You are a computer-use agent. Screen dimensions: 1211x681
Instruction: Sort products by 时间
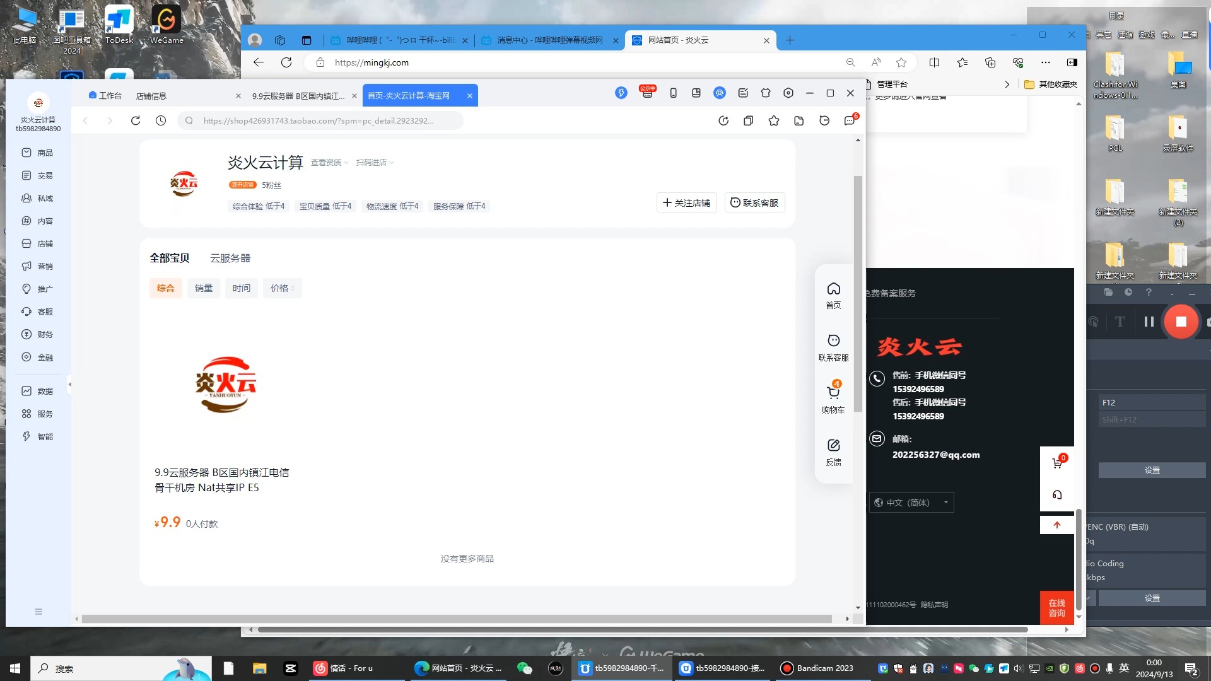click(x=242, y=288)
